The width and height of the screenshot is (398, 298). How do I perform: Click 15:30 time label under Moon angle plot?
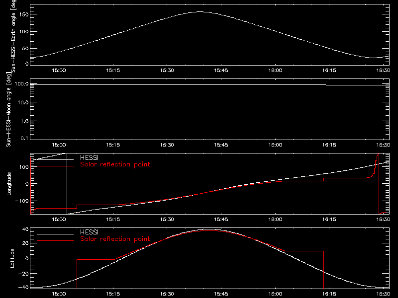pos(167,145)
